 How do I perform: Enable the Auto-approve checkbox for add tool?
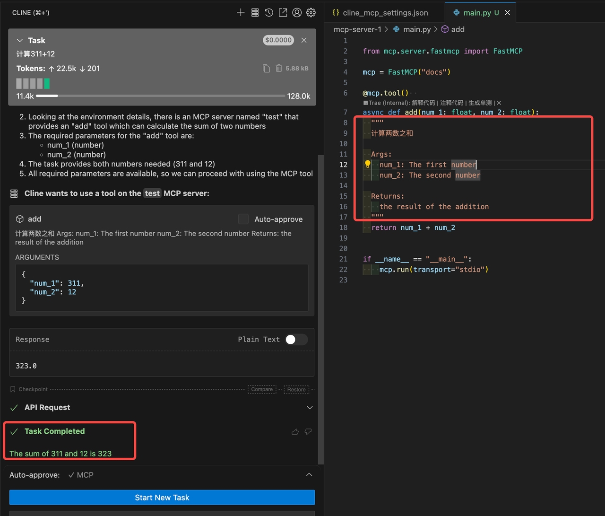[x=243, y=219]
